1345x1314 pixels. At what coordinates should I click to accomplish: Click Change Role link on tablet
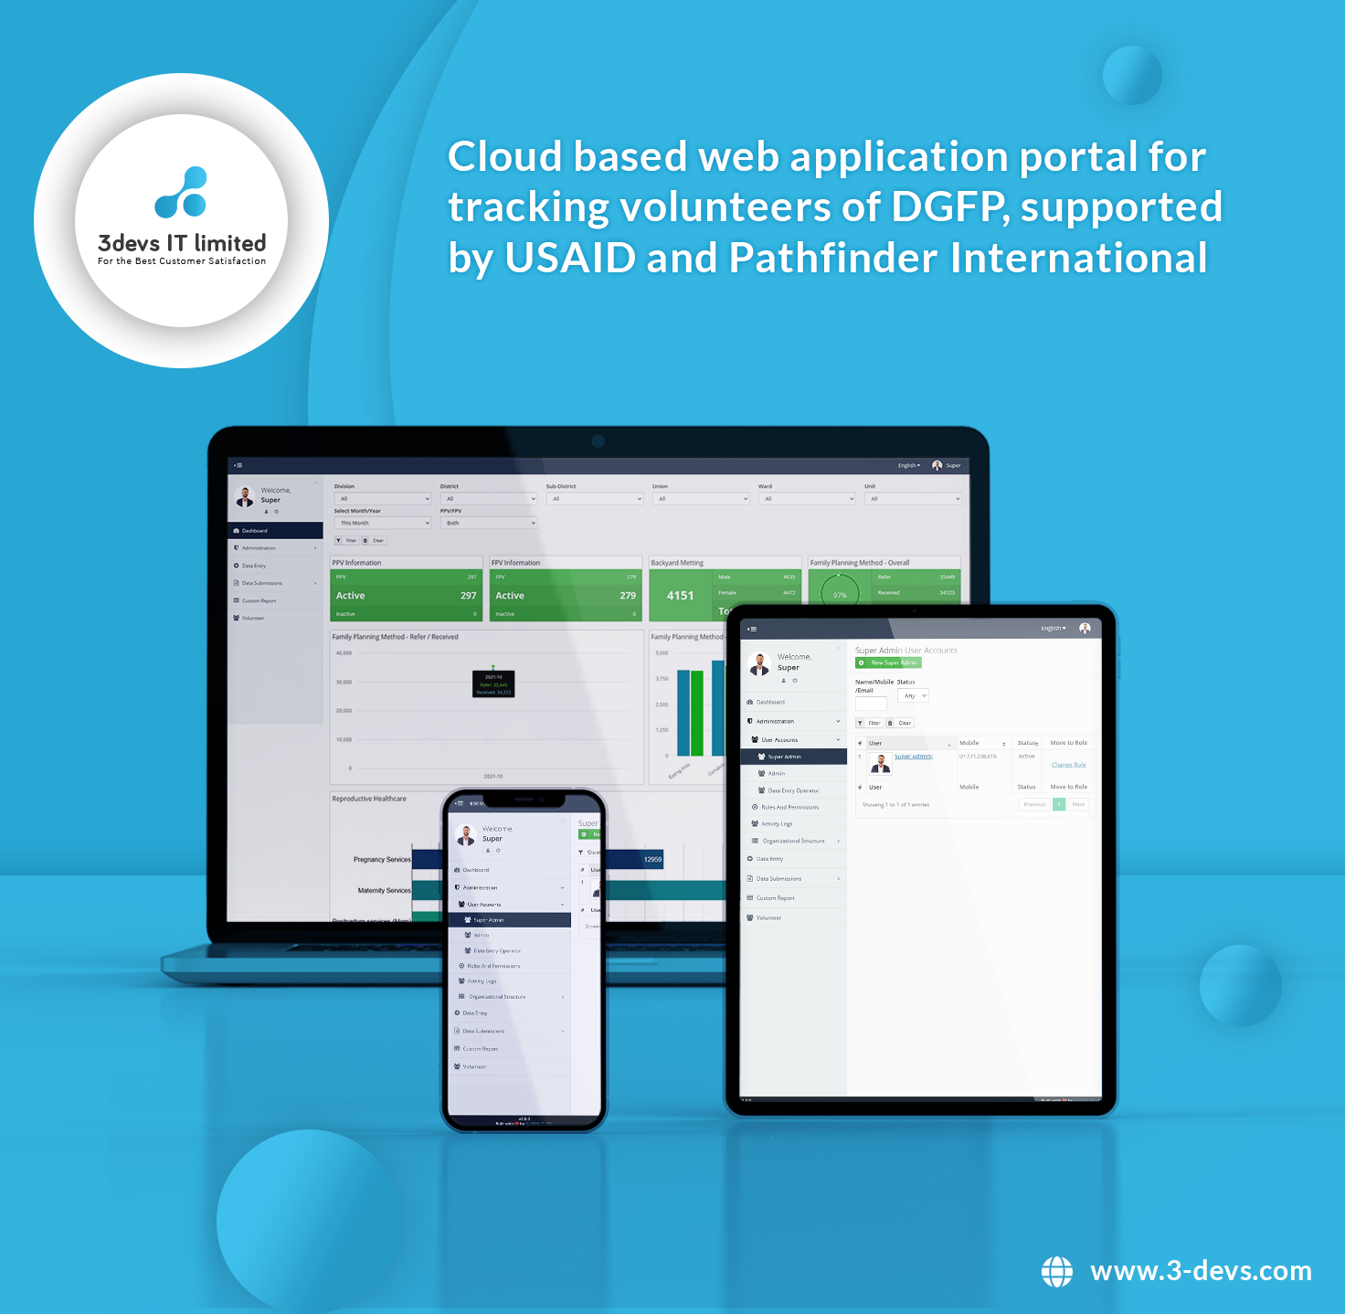point(1068,765)
